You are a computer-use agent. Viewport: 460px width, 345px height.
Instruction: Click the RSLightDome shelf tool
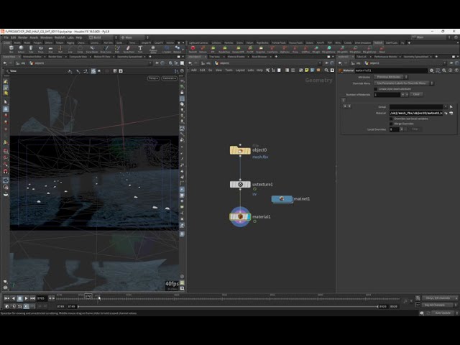[328, 49]
